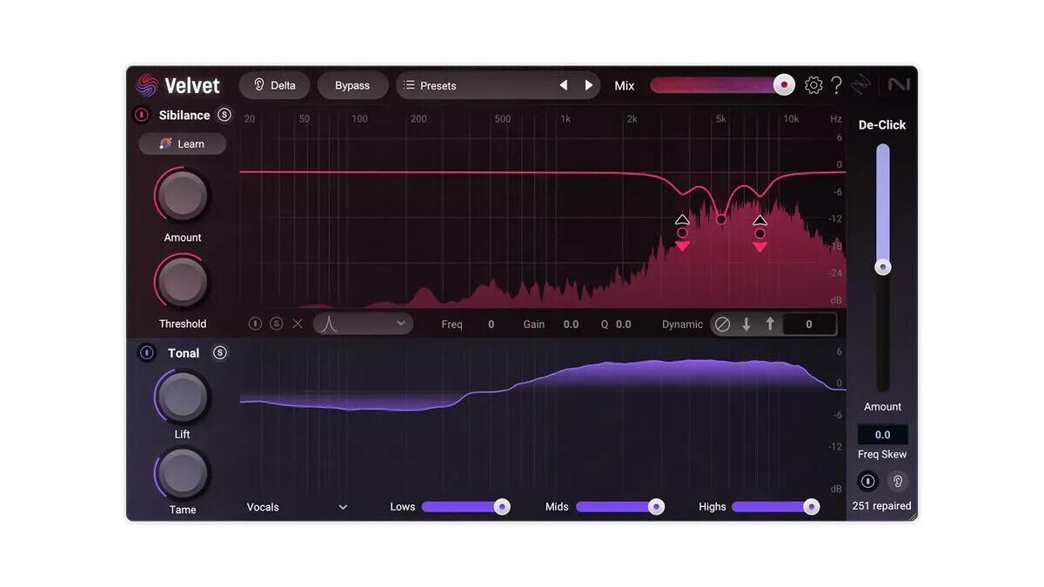Remove the selected band with X icon
The height and width of the screenshot is (587, 1044).
point(298,324)
